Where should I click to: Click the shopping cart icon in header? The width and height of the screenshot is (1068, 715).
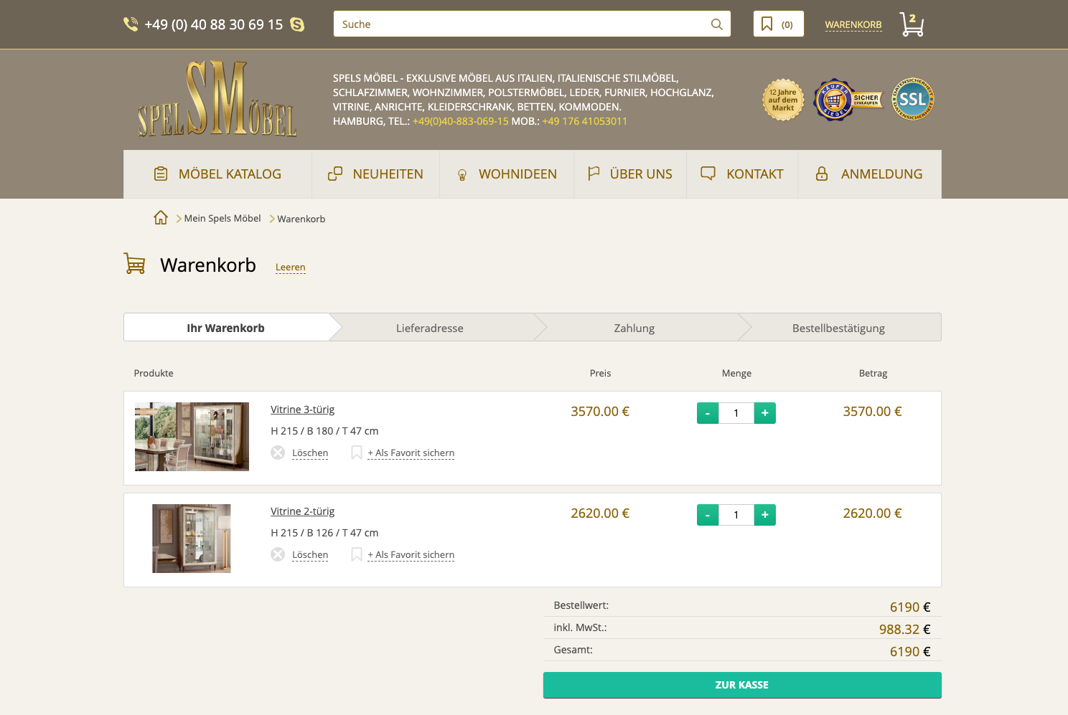click(912, 24)
